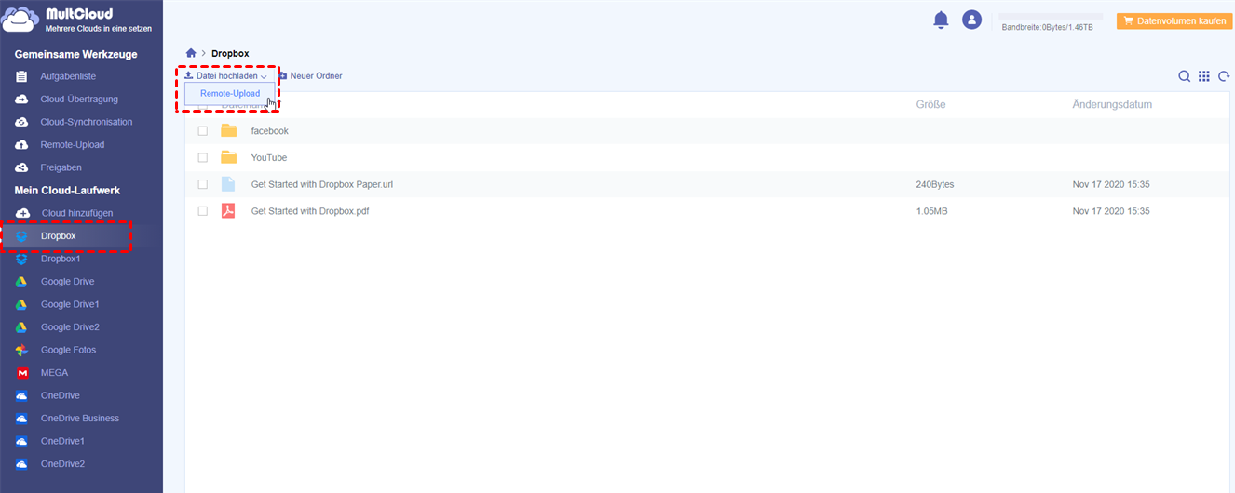Click the Aufgabenliste clipboard icon
Viewport: 1235px width, 493px height.
pos(21,76)
